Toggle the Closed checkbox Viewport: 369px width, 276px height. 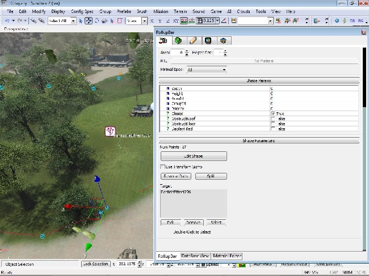point(272,113)
